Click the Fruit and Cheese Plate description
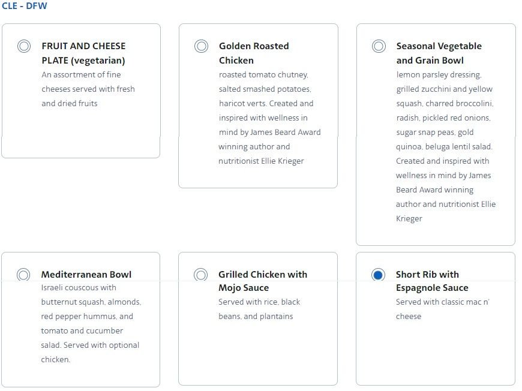The image size is (522, 391). pos(86,89)
